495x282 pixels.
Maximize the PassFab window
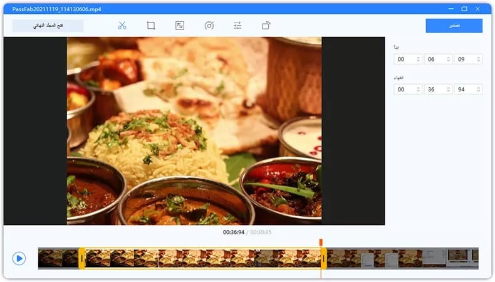(x=464, y=9)
